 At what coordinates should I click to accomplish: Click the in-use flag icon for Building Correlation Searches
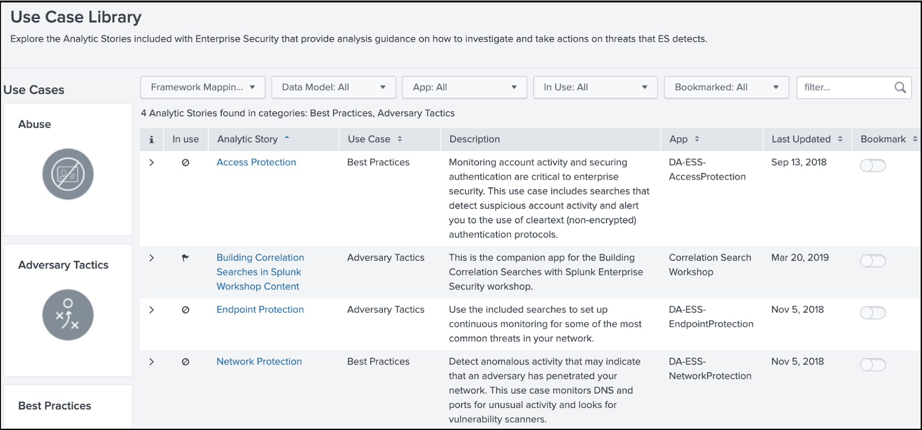coord(186,258)
